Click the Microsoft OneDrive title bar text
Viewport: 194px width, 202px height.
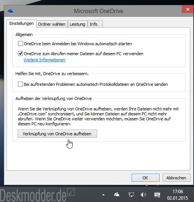pyautogui.click(x=99, y=11)
